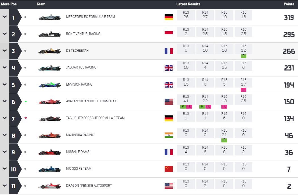This screenshot has height=195, width=298.
Task: Expand Mercedes-EQ Formula E Team row chevron
Action: (x=5, y=17)
